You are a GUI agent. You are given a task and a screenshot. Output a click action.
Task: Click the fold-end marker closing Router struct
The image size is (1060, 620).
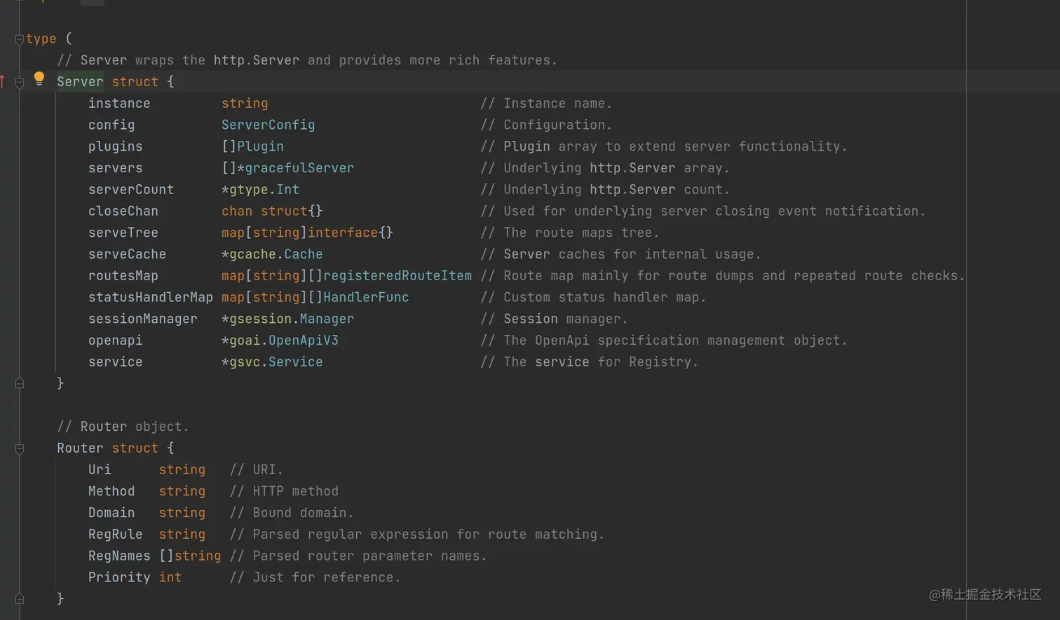coord(20,598)
